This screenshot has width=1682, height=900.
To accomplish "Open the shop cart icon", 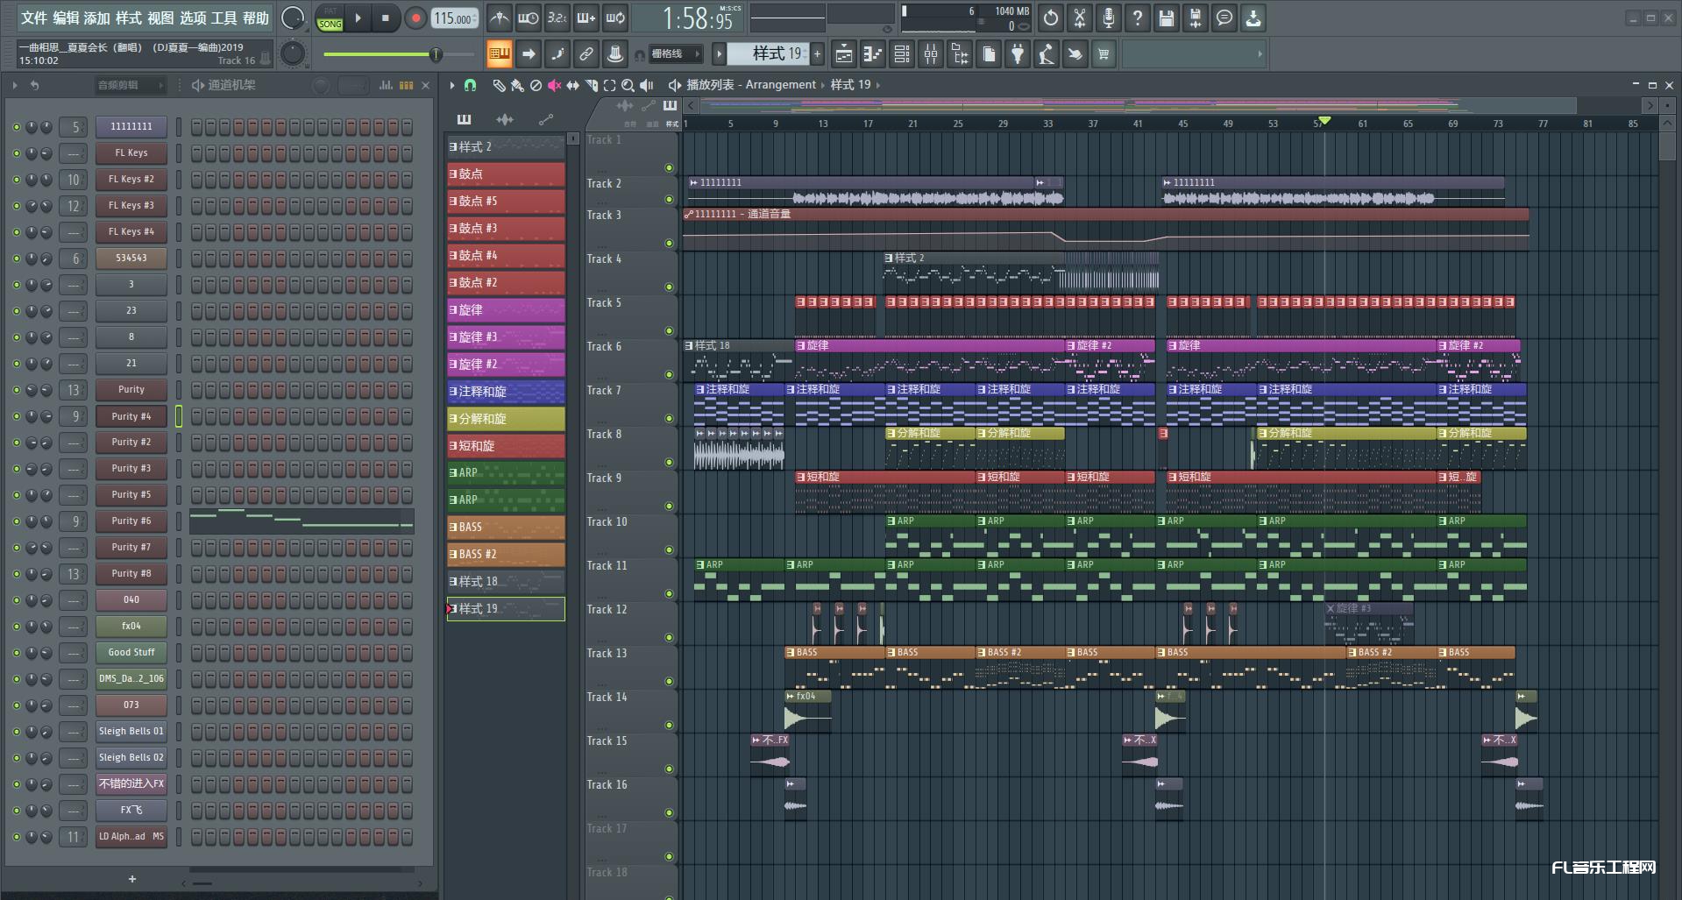I will 1104,54.
